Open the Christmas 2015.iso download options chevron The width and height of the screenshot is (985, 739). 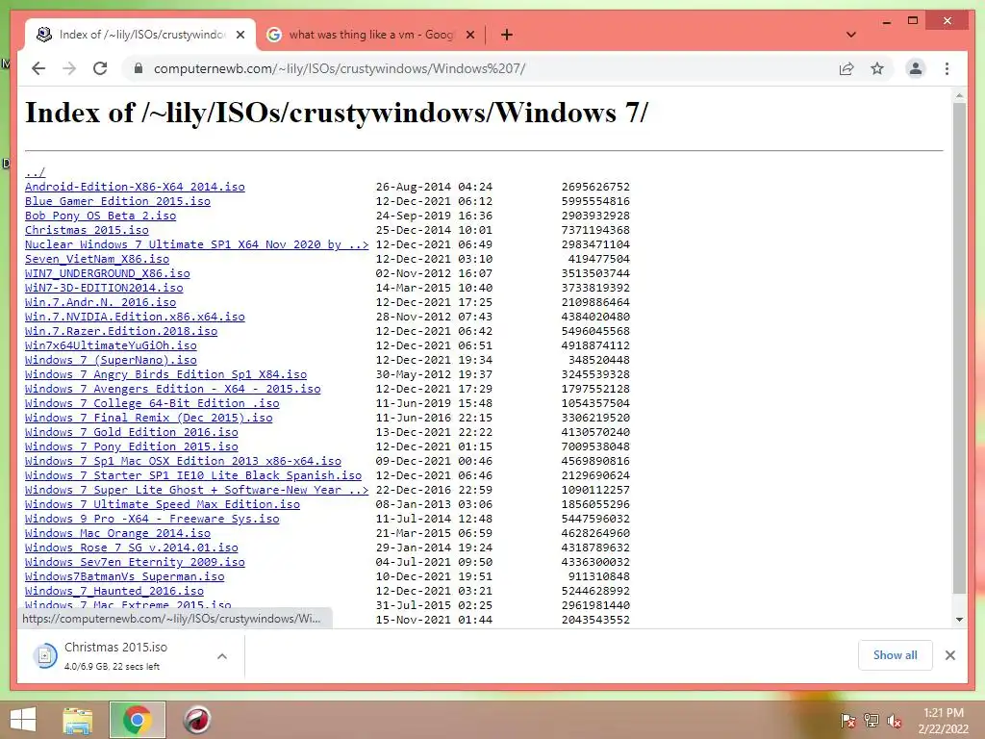[x=222, y=656]
